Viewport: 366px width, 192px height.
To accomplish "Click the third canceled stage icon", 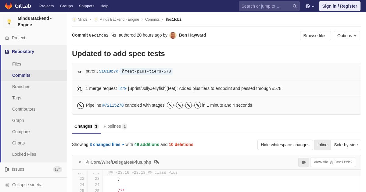I will (x=188, y=105).
